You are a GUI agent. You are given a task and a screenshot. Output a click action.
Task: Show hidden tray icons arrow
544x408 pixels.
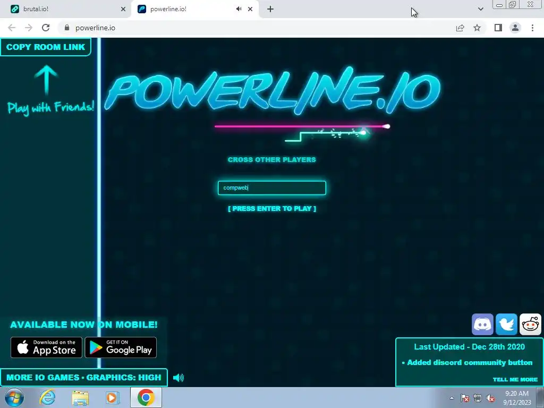(x=452, y=398)
